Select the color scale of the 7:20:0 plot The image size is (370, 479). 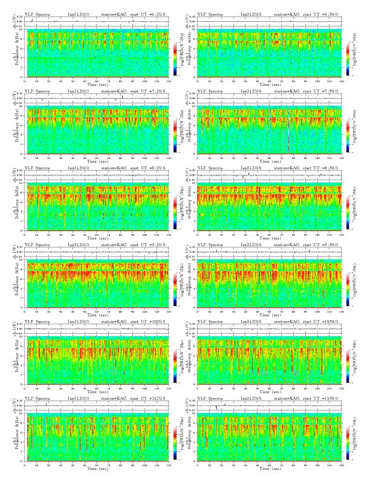(x=175, y=135)
